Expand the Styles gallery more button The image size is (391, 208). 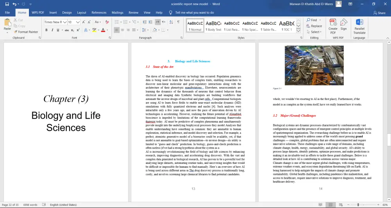(x=298, y=31)
